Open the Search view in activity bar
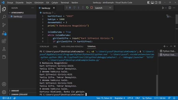 pos(4,17)
